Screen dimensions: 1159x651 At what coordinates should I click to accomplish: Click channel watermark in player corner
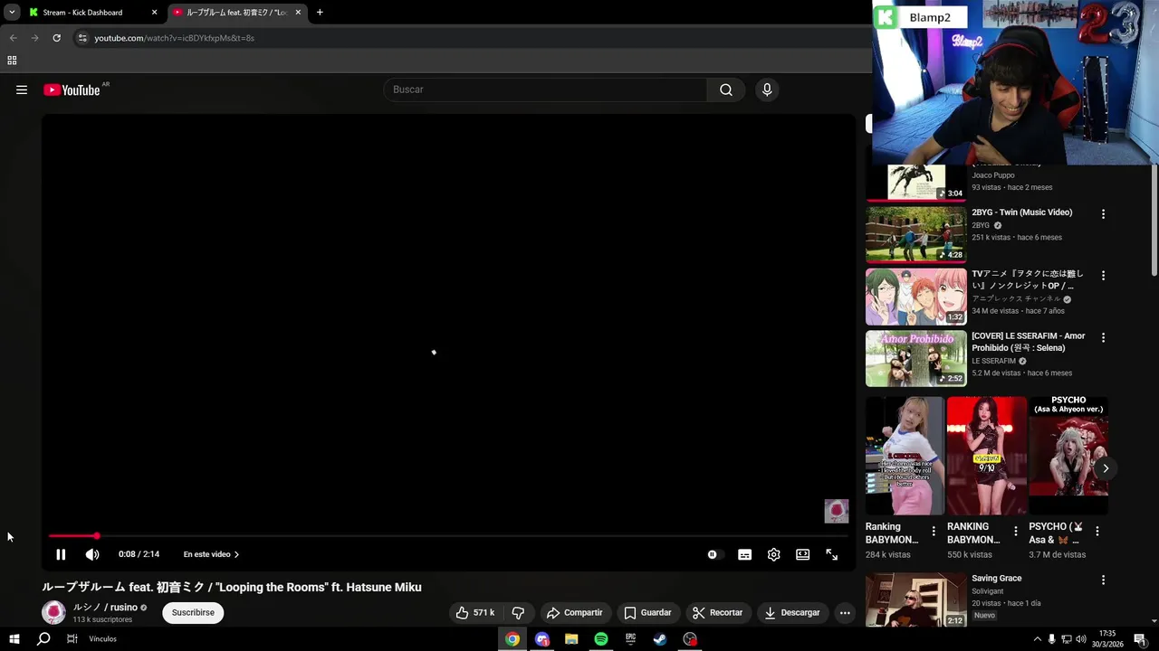point(836,511)
